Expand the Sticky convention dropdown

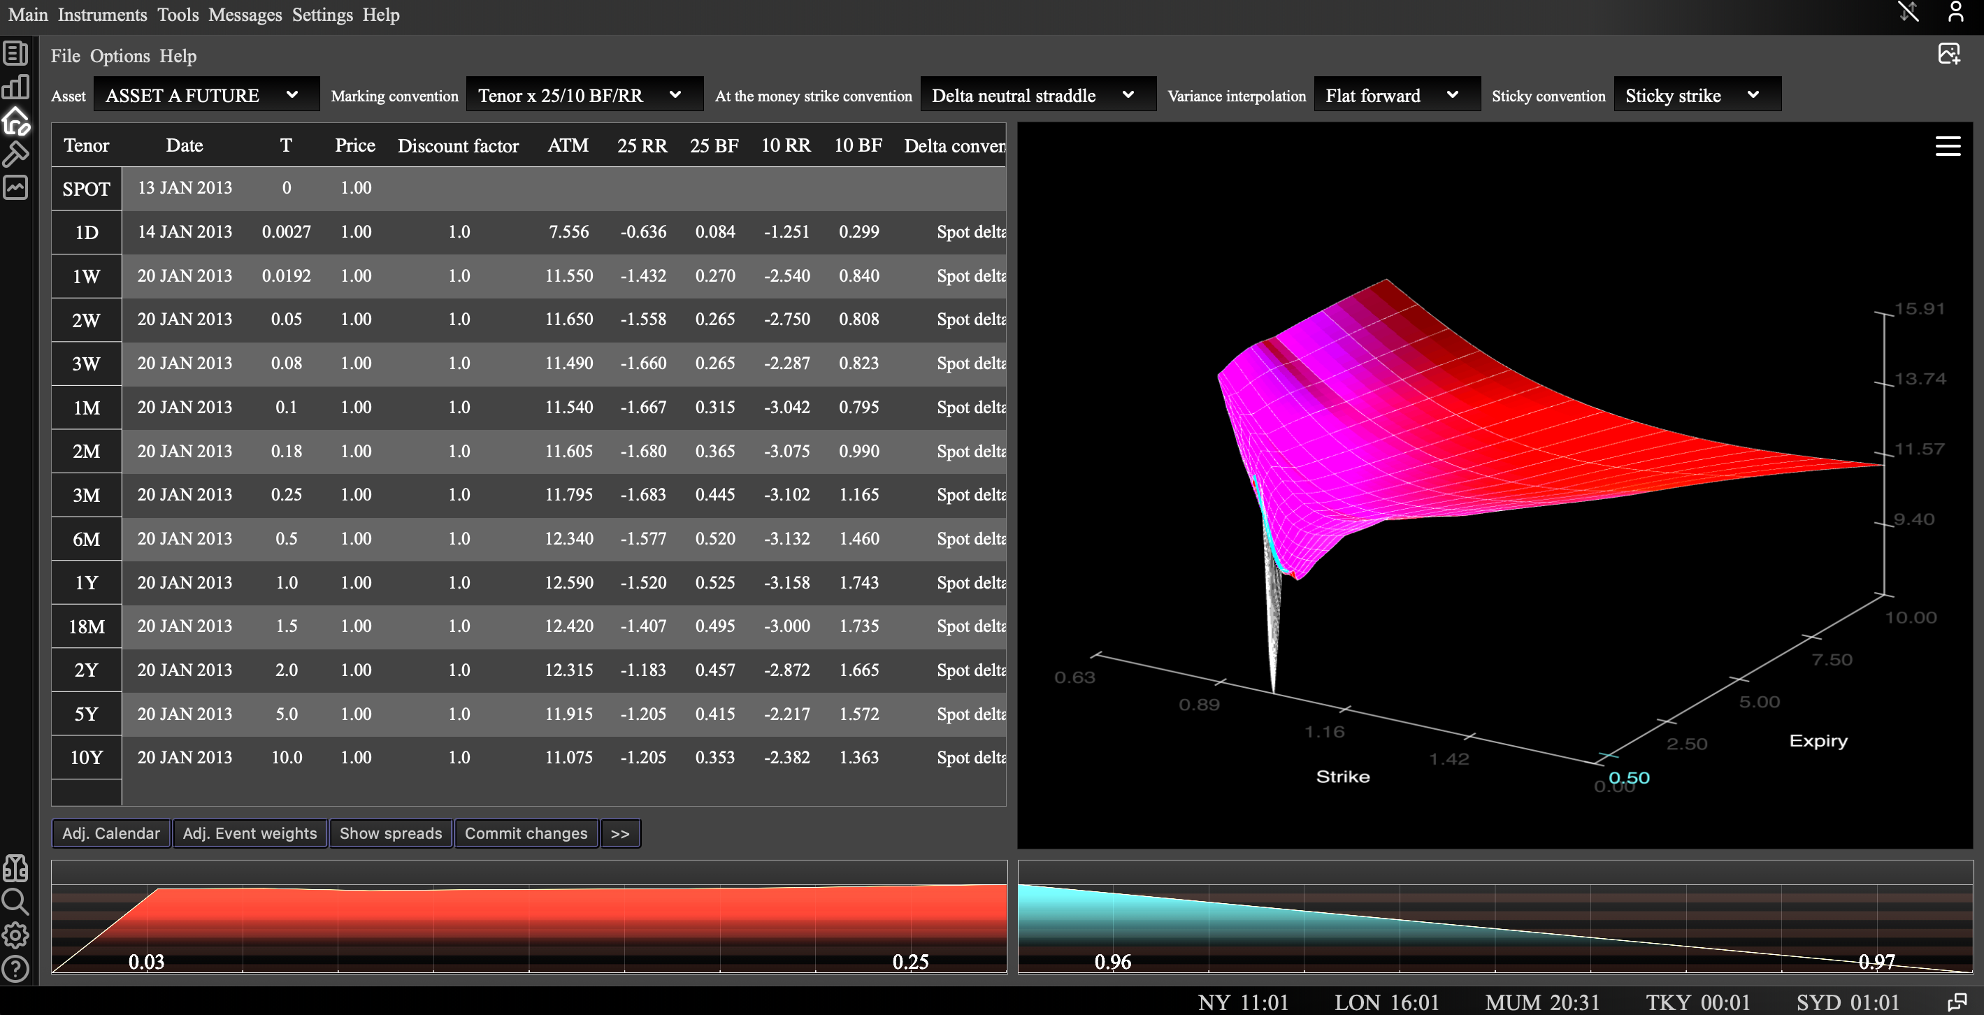pyautogui.click(x=1697, y=95)
